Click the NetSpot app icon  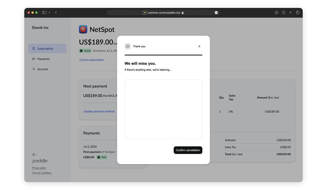coord(83,29)
